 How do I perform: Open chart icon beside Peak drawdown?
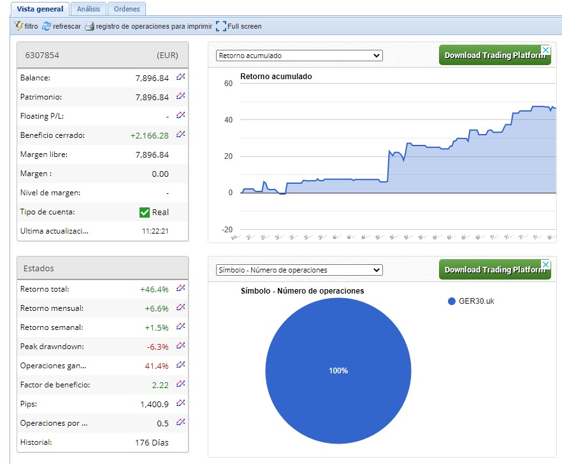(181, 346)
